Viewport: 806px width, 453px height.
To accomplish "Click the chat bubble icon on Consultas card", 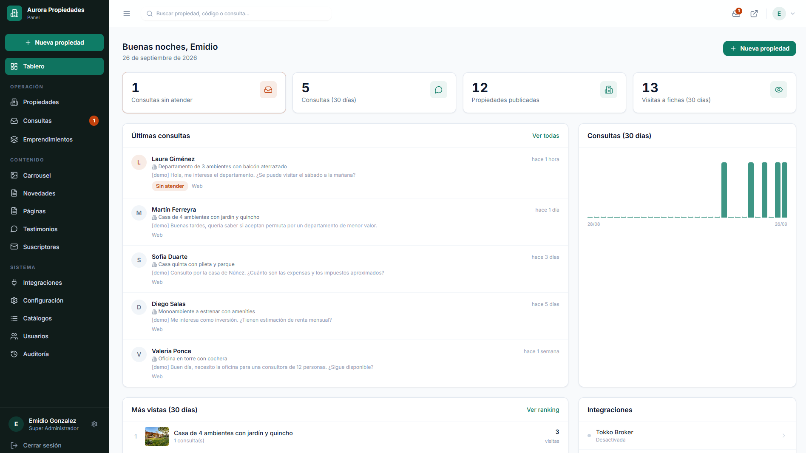I will (x=439, y=90).
